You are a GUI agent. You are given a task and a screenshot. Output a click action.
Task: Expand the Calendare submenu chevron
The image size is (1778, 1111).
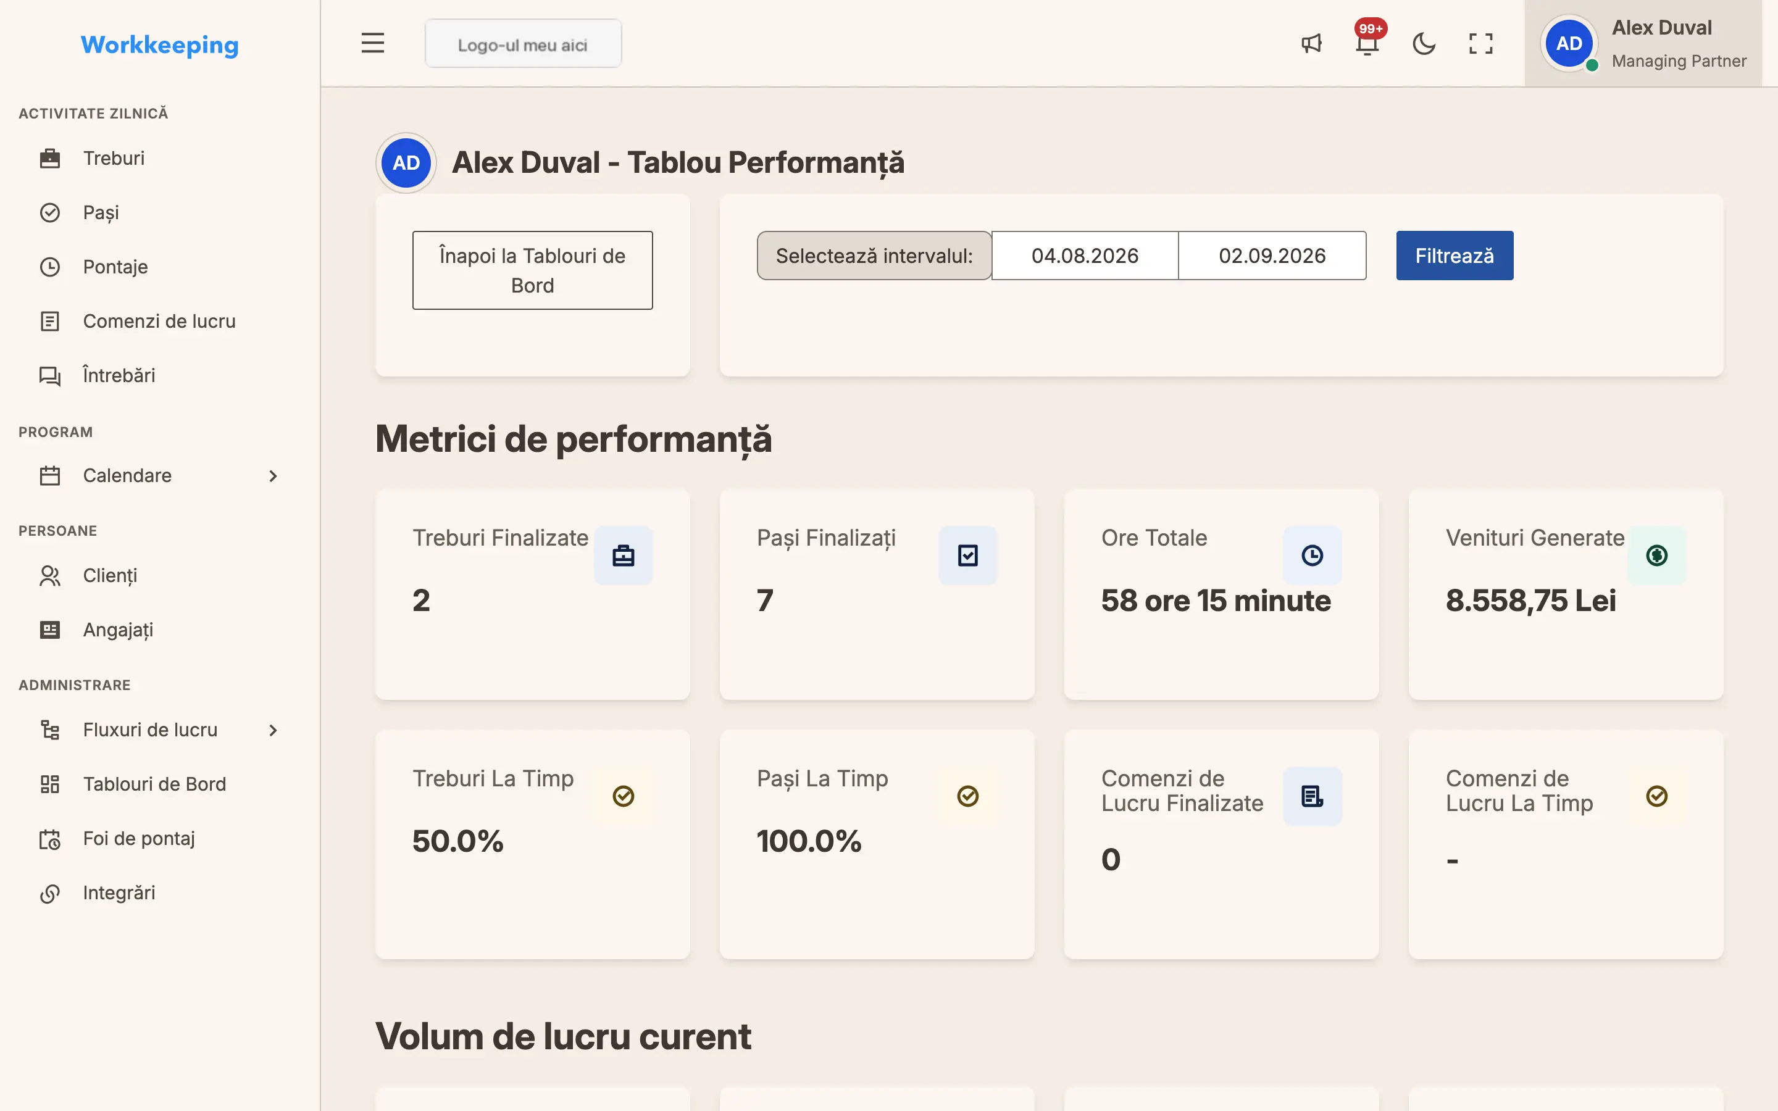click(273, 476)
